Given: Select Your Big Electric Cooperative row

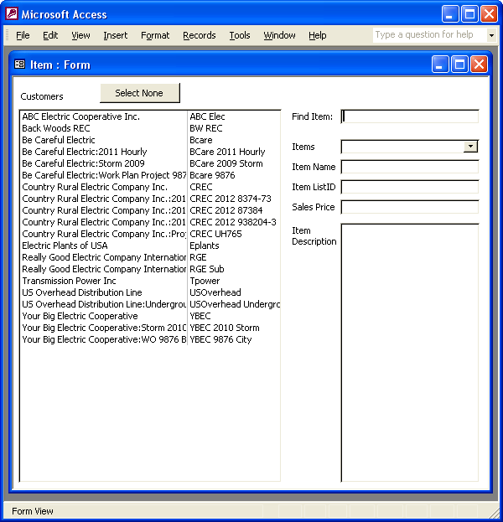Looking at the screenshot, I should [150, 316].
